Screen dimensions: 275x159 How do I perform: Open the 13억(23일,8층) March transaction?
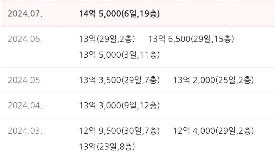107,147
